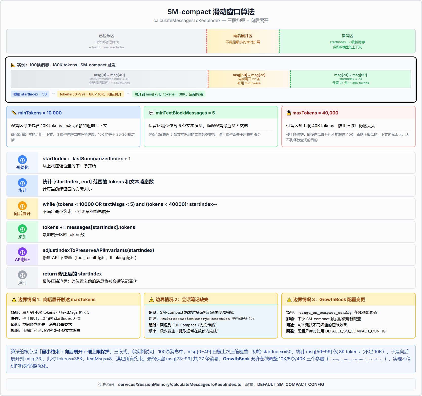This screenshot has width=422, height=396.
Task: Click adjustIndexToPreserveAPIInvariants(startIndex) line
Action: click(x=98, y=250)
